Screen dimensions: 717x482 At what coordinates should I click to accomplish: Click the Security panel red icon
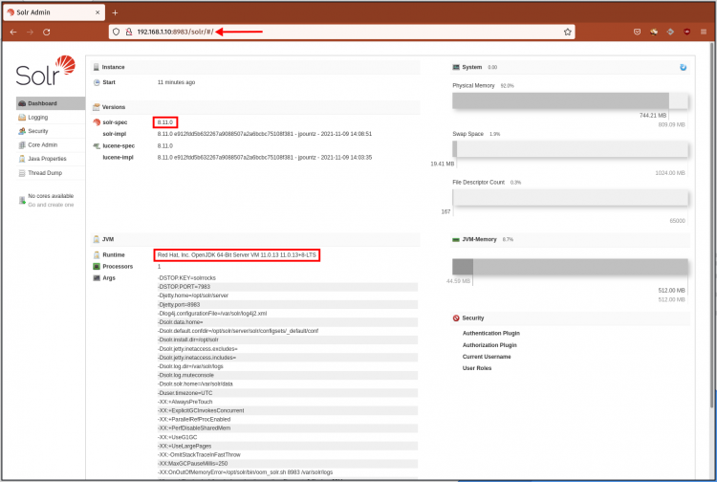pyautogui.click(x=456, y=318)
